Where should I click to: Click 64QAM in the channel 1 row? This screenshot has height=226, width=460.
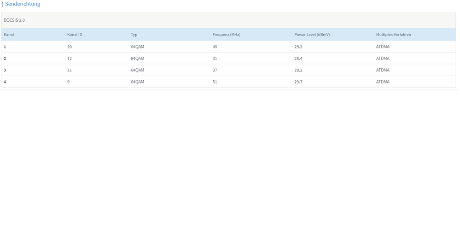137,47
